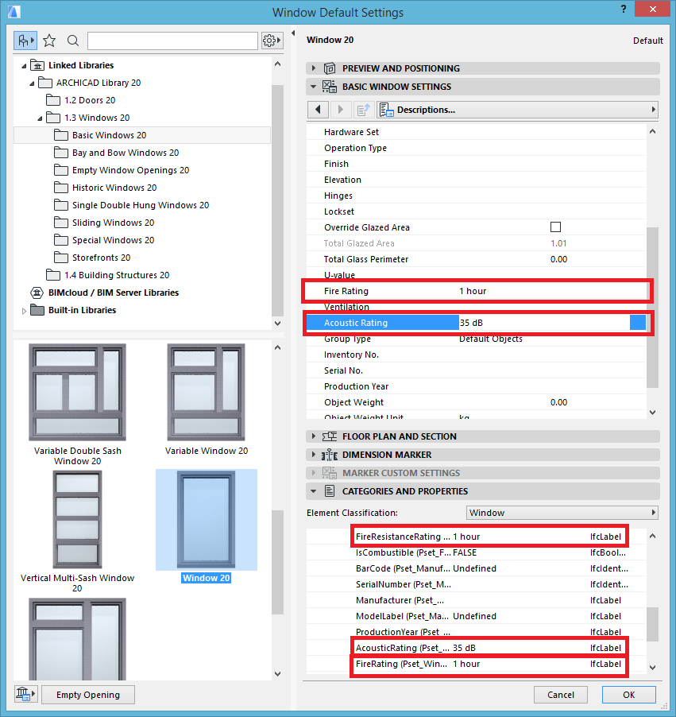
Task: Click the folder tree scroll up arrow
Action: click(x=277, y=64)
